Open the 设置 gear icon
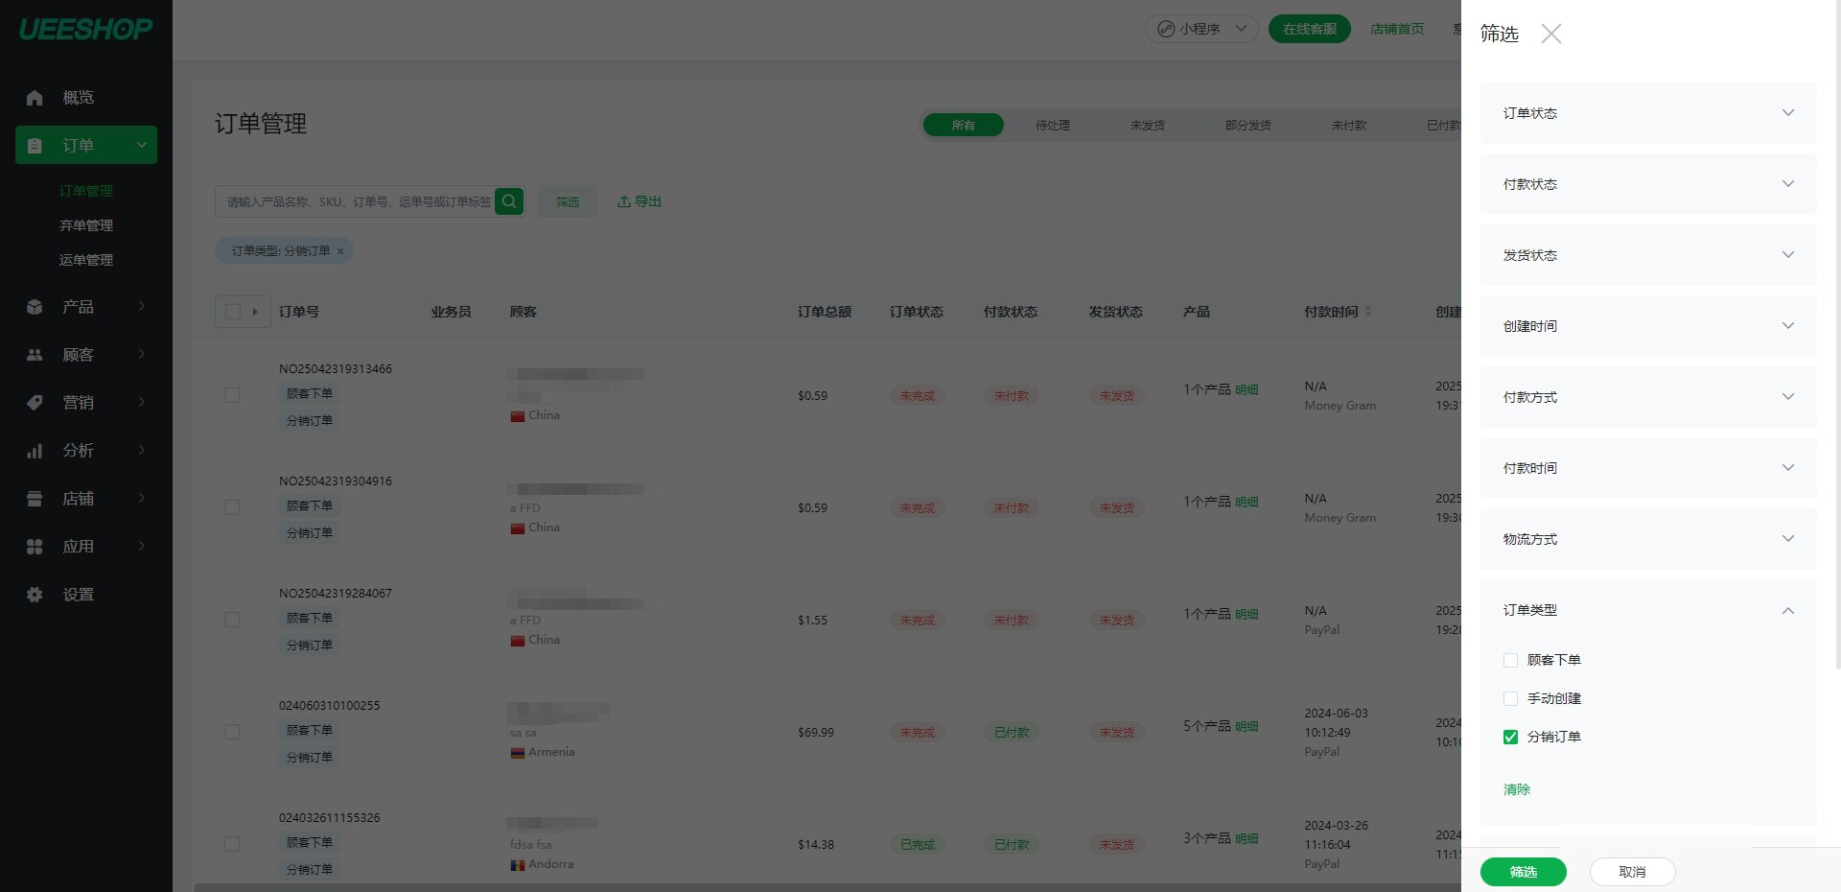 click(x=35, y=595)
